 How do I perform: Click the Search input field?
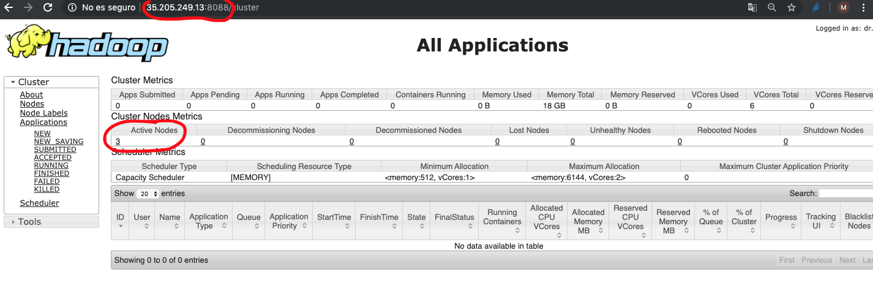(846, 194)
